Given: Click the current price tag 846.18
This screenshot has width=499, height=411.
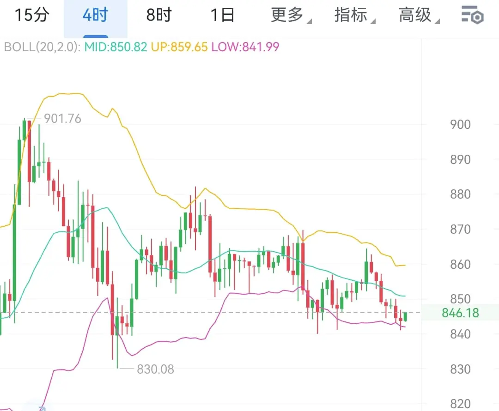Looking at the screenshot, I should 460,313.
